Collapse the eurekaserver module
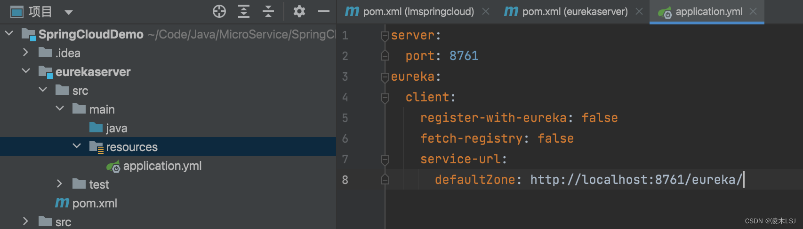This screenshot has height=229, width=803. pyautogui.click(x=26, y=71)
